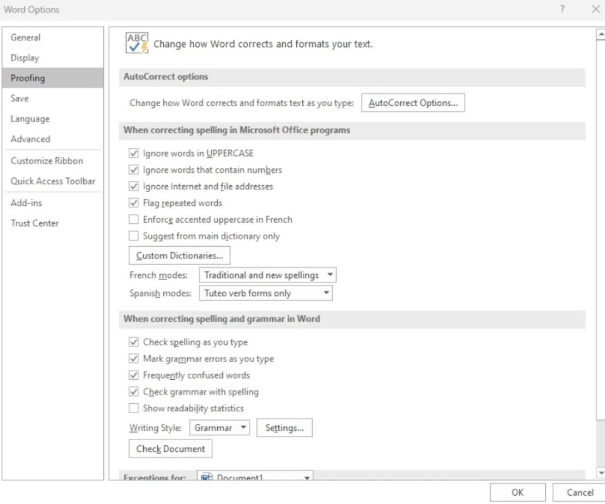Click 'When correcting spelling in Microsoft Office programs' heading
This screenshot has height=504, width=605.
236,130
